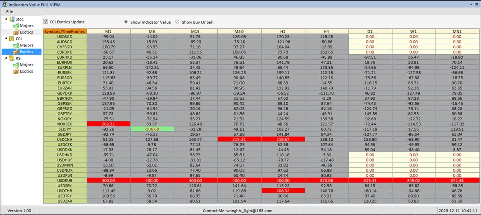Select the Show Buy Or Sell radio button
The height and width of the screenshot is (215, 481).
[x=177, y=22]
